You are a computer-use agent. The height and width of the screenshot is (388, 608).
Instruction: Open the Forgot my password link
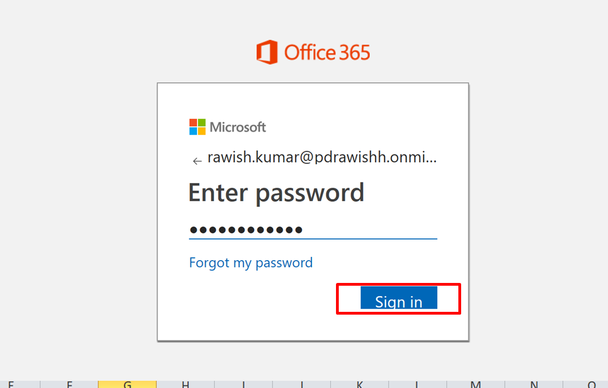tap(251, 262)
